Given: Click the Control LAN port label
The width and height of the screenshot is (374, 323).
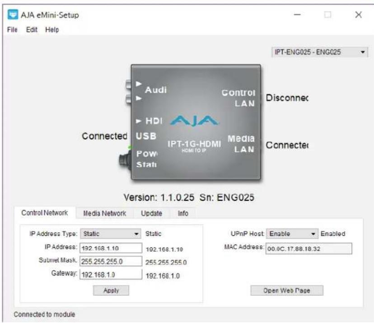Looking at the screenshot, I should 238,98.
